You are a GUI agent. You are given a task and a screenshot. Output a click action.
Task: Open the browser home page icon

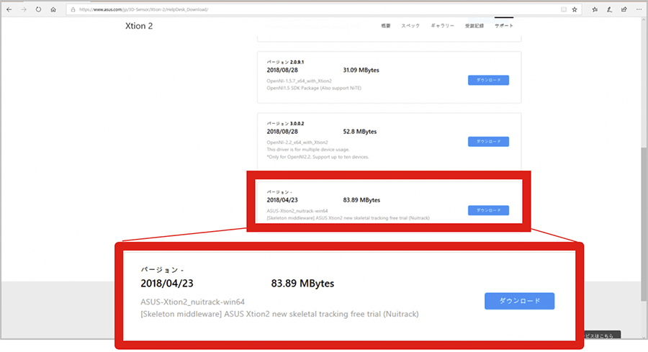(x=53, y=9)
